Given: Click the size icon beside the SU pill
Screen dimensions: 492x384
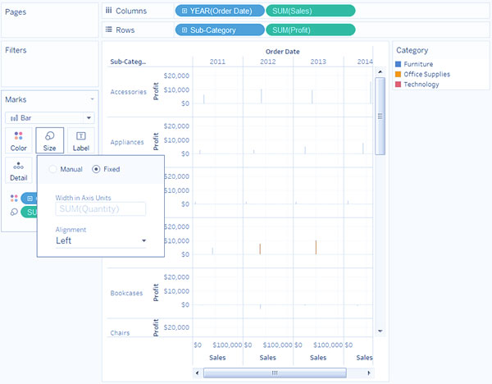Looking at the screenshot, I should click(14, 212).
